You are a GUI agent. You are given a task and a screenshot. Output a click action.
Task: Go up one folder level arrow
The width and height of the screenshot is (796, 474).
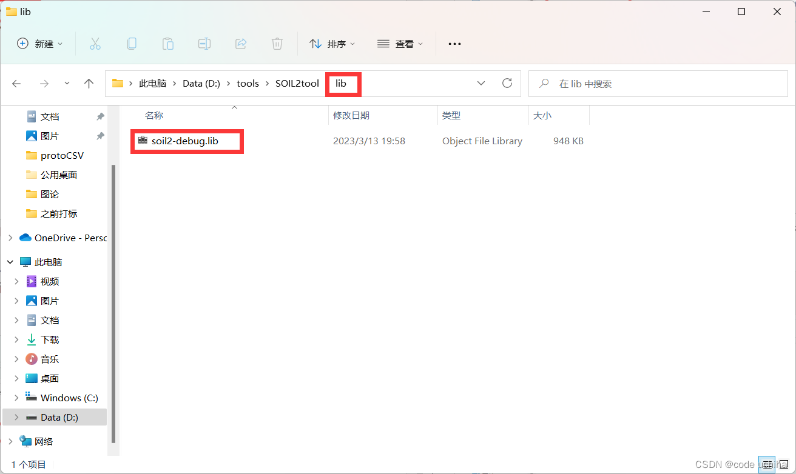(x=89, y=84)
